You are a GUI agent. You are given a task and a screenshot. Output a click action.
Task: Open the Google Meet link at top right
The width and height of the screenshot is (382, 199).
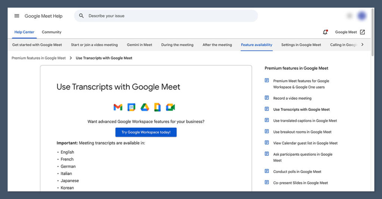click(x=346, y=32)
